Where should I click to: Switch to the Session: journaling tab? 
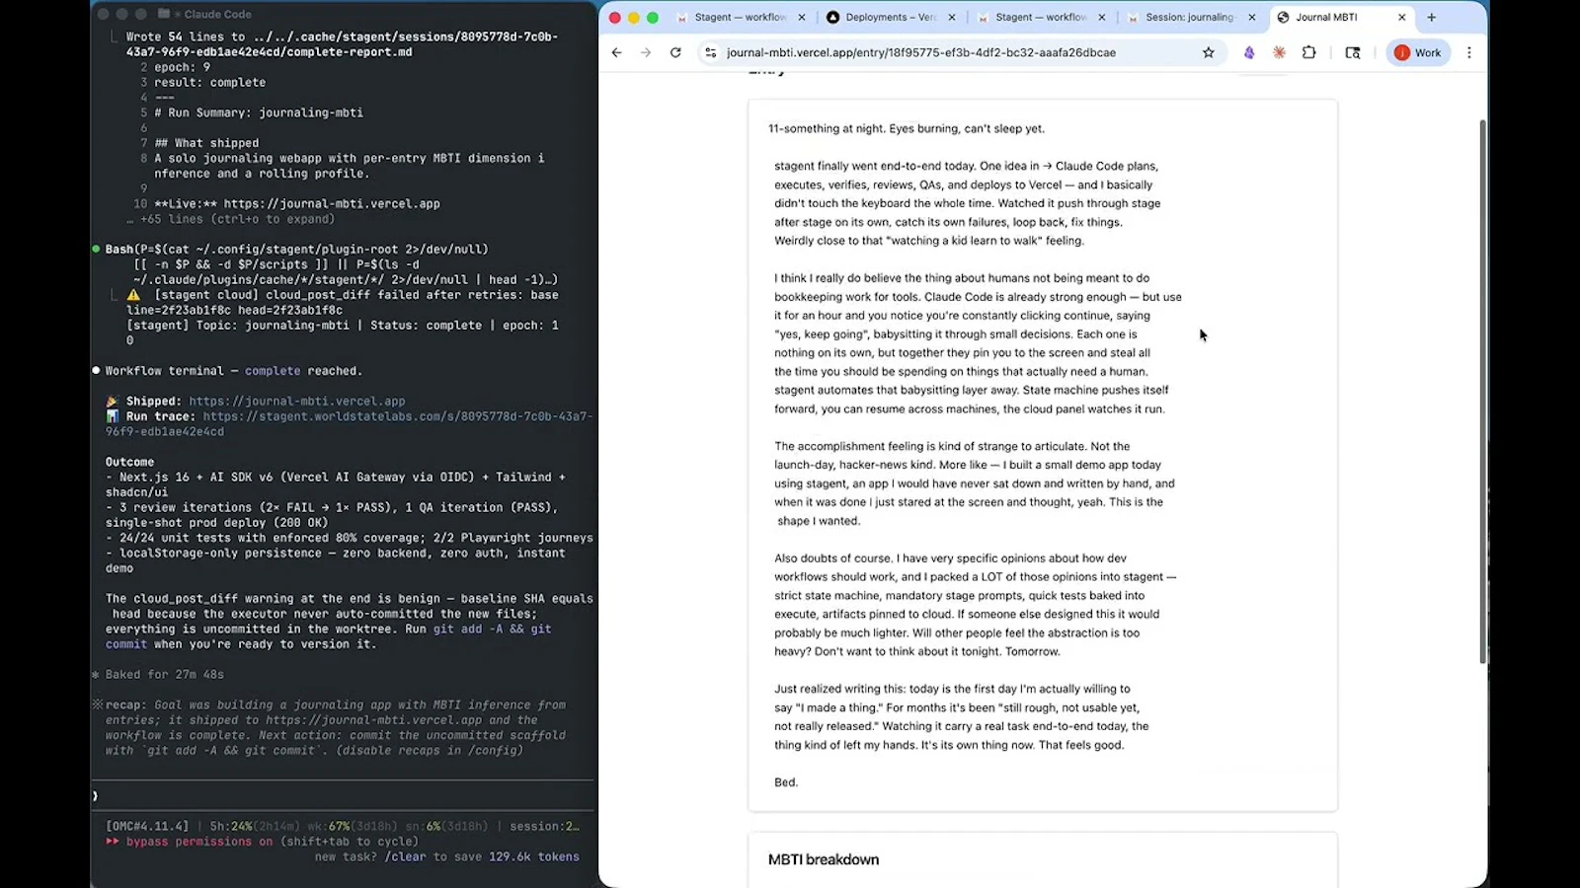tap(1190, 17)
